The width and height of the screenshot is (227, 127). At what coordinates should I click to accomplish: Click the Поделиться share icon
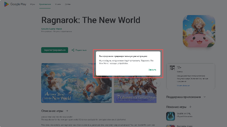73,50
